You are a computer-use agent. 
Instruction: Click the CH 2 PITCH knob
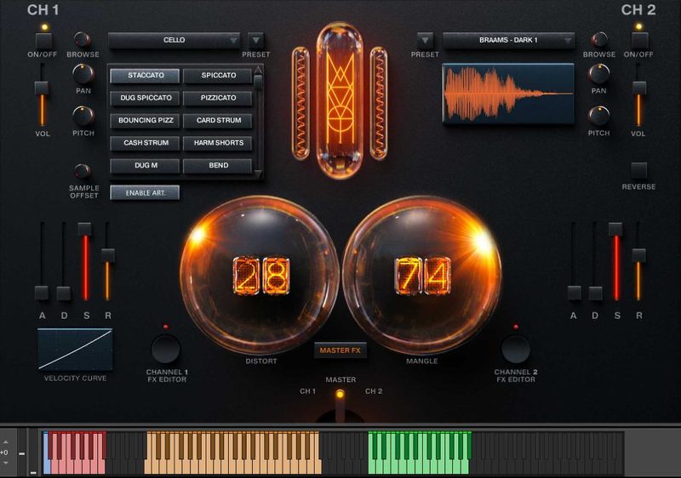(x=599, y=117)
